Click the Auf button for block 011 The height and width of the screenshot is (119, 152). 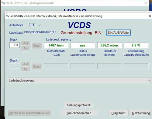[26, 43]
